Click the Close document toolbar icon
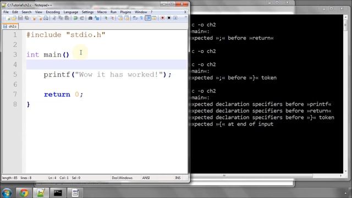 click(34, 18)
